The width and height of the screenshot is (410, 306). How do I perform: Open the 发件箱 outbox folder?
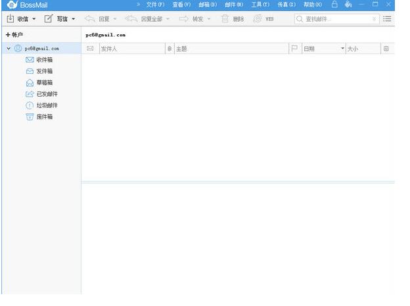coord(44,71)
